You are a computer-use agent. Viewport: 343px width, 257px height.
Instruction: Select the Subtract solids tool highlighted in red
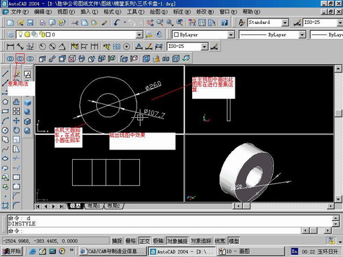(x=20, y=59)
